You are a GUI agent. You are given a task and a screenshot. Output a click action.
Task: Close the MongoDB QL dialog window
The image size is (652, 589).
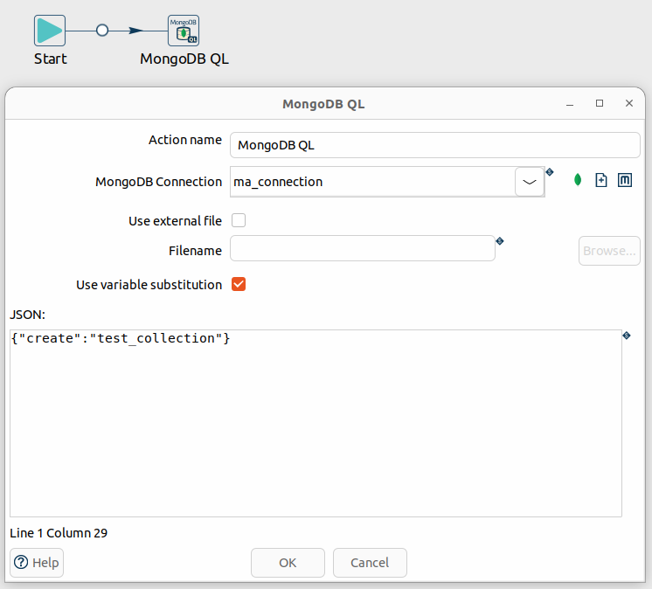pyautogui.click(x=629, y=103)
